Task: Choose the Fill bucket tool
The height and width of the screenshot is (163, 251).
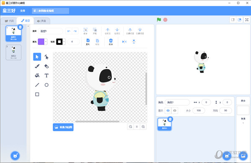Action: pyautogui.click(x=37, y=75)
